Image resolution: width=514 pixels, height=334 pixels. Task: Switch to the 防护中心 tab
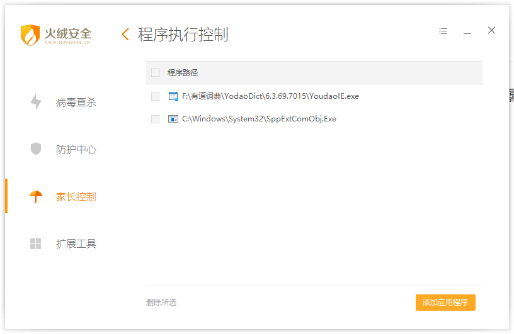(x=76, y=150)
